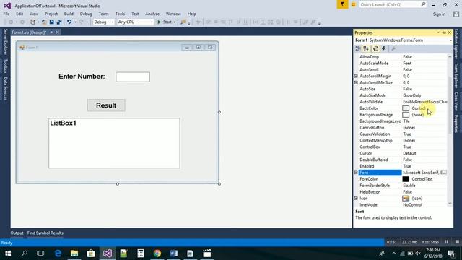Close the Properties panel
462x260 pixels.
(x=450, y=32)
